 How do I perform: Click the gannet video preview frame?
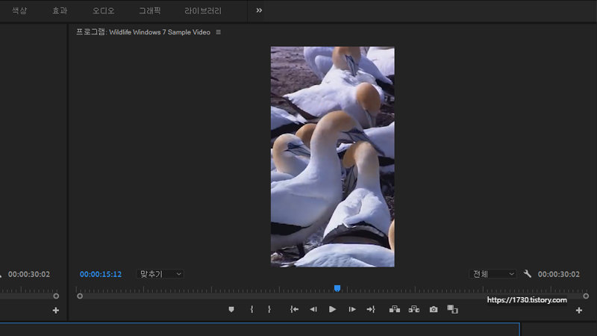click(x=332, y=157)
